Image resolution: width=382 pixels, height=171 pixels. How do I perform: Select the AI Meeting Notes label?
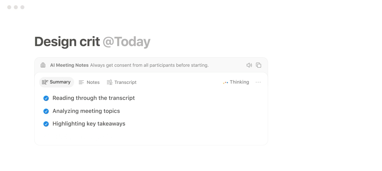tap(69, 65)
